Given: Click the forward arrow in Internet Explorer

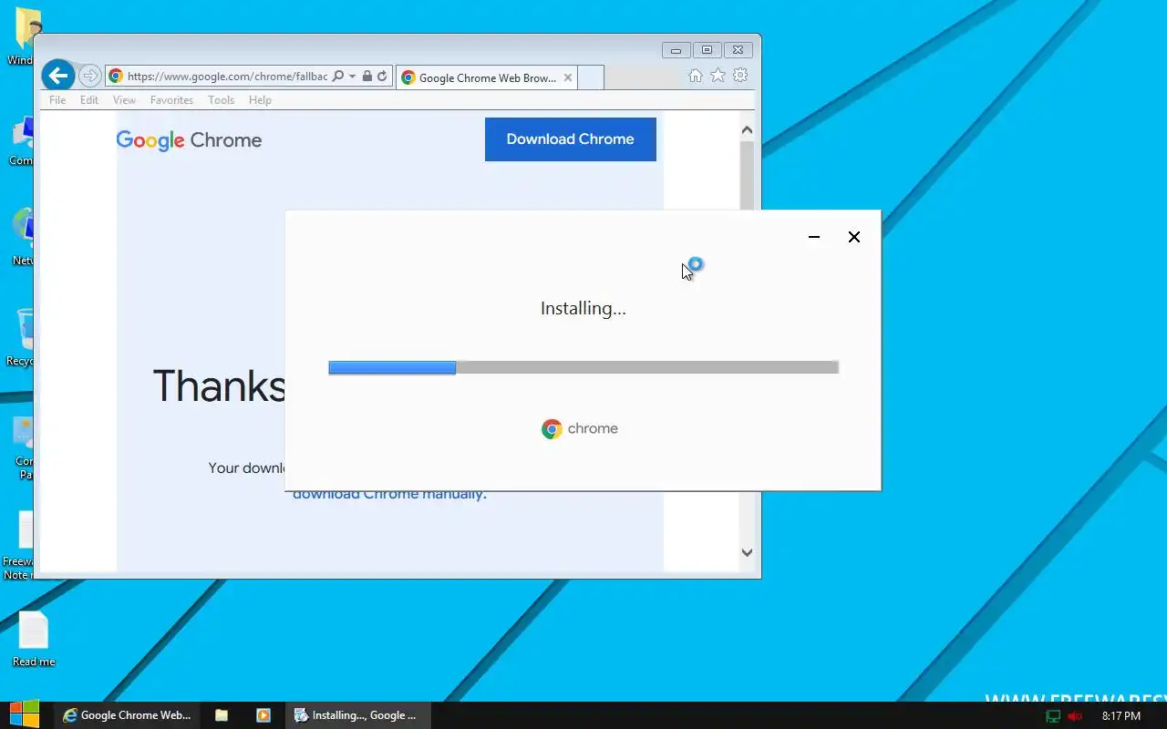Looking at the screenshot, I should pyautogui.click(x=89, y=76).
